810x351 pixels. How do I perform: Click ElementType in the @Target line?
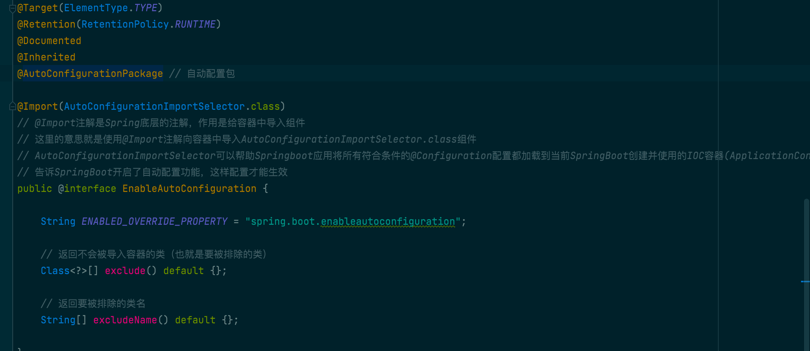(x=96, y=8)
